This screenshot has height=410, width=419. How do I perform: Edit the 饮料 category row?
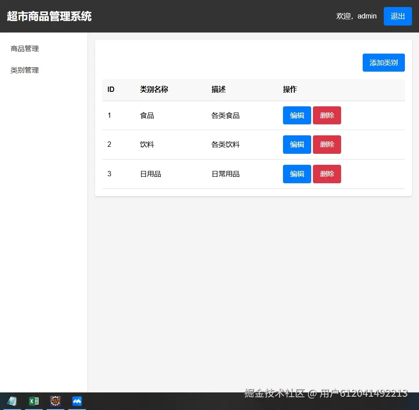tap(297, 145)
